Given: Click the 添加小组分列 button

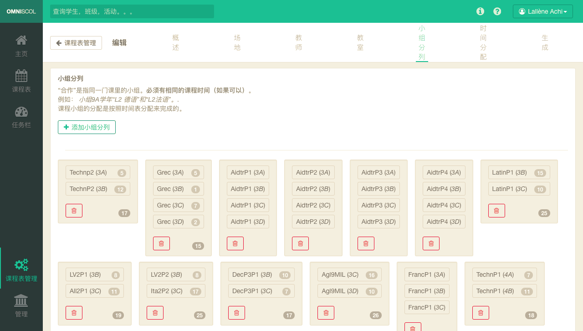Looking at the screenshot, I should pyautogui.click(x=87, y=127).
